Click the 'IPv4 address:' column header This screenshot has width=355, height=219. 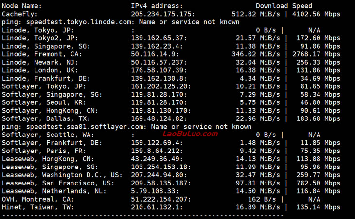tap(157, 6)
